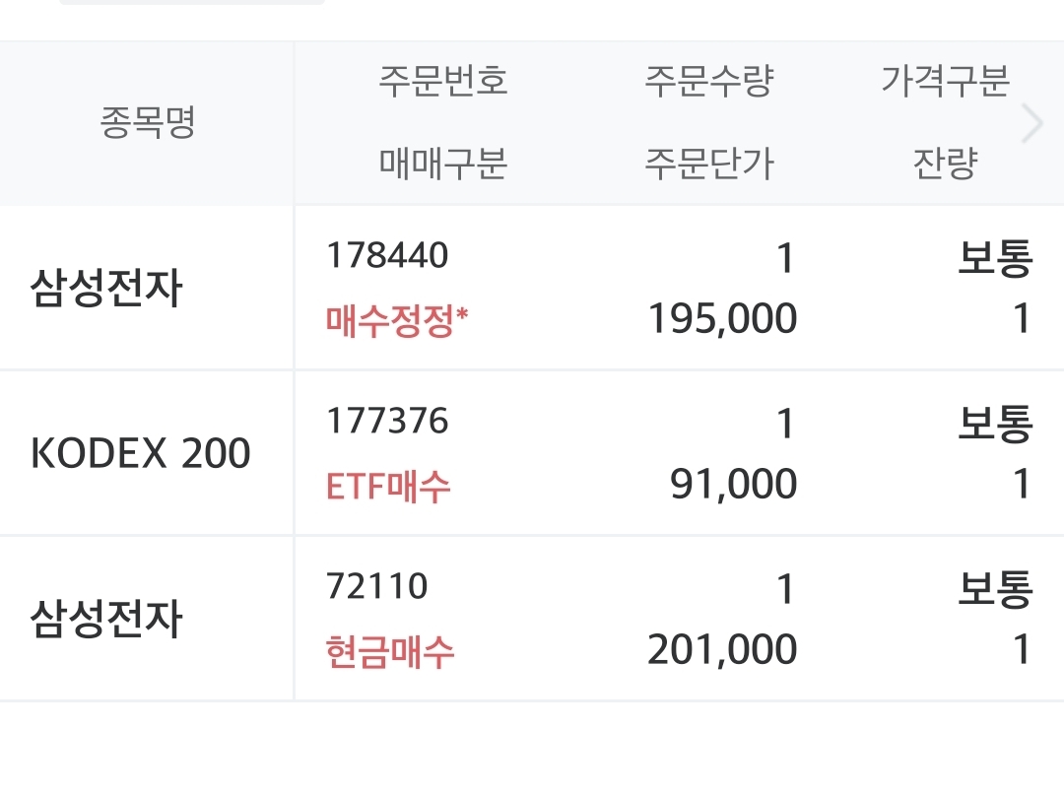
Task: Select 삼성전자 name in order 178440 row
Action: [106, 289]
